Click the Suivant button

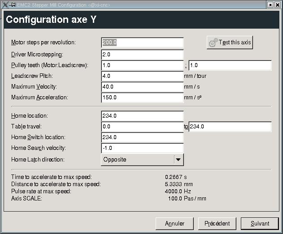260,224
